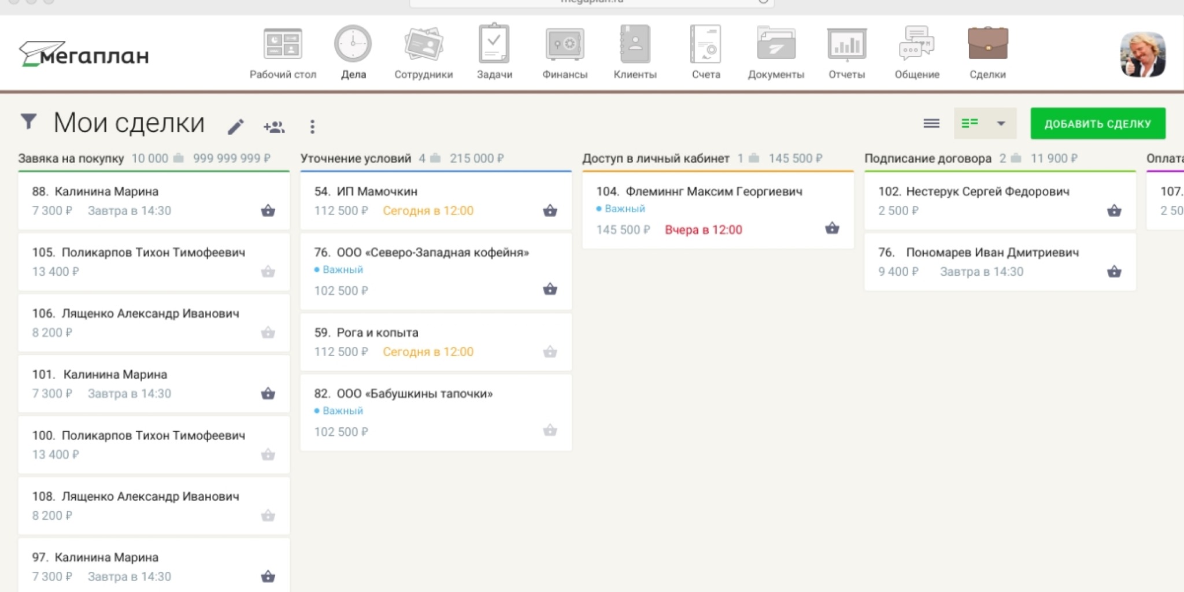Click basket icon on deal 108
Viewport: 1184px width, 592px height.
coord(268,515)
